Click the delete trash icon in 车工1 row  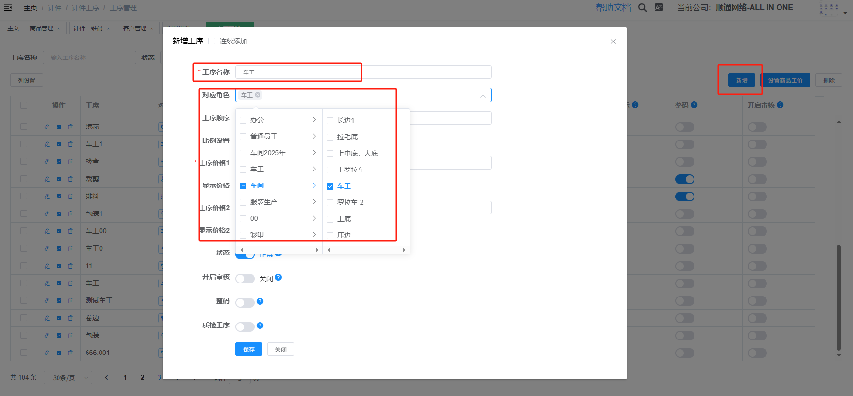(x=70, y=144)
